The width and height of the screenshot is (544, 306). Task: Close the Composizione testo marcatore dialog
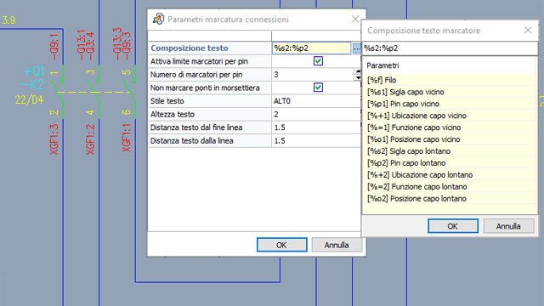tap(528, 31)
